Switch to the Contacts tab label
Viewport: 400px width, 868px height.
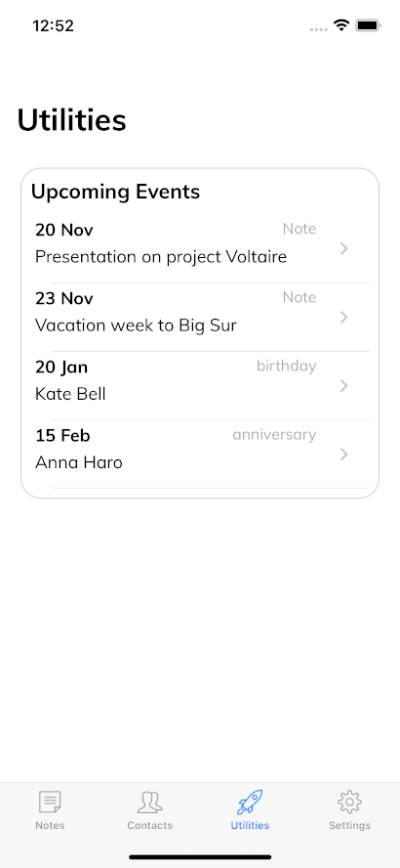click(149, 825)
